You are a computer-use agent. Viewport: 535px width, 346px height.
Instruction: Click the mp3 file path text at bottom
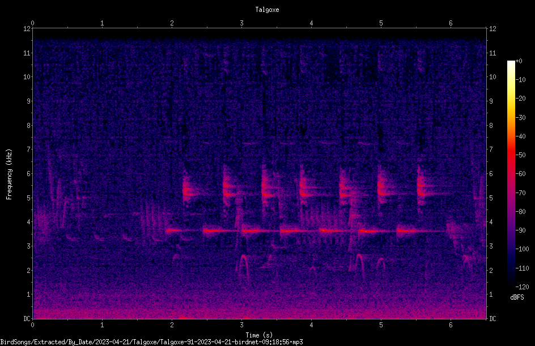pos(151,342)
